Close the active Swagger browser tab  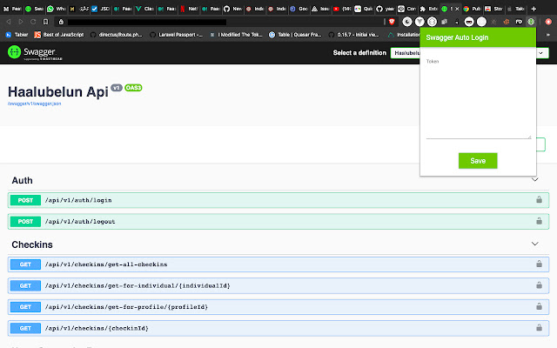pyautogui.click(x=457, y=9)
